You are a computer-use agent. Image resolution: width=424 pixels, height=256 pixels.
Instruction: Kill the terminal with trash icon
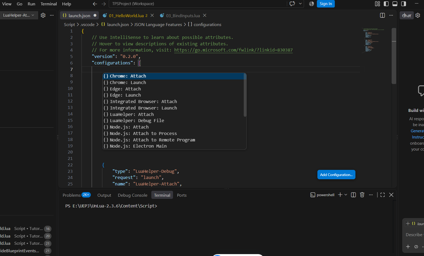pos(362,195)
